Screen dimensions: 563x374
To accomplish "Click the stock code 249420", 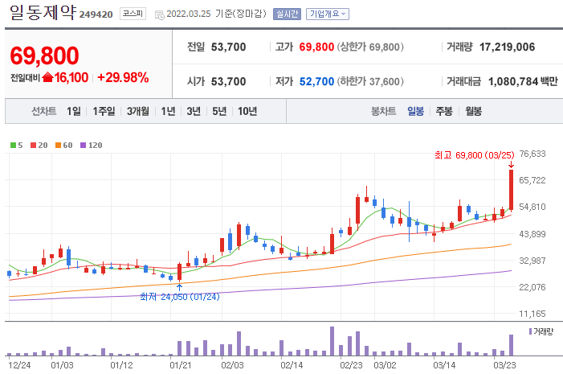I will (96, 14).
